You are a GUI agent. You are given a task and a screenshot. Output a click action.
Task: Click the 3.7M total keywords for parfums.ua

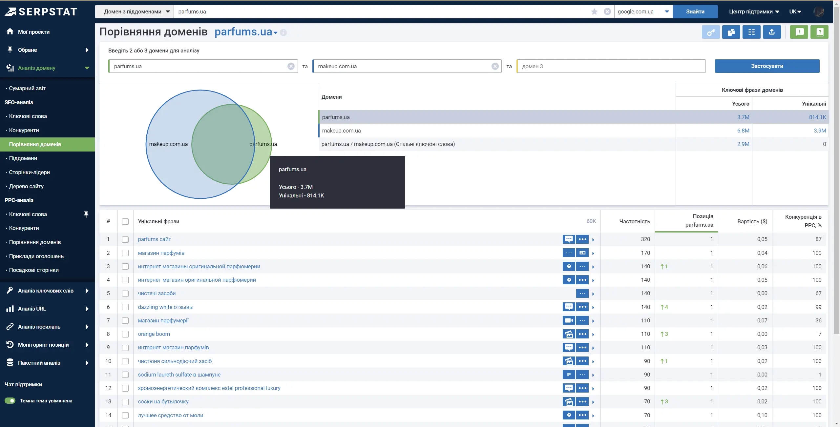click(743, 117)
